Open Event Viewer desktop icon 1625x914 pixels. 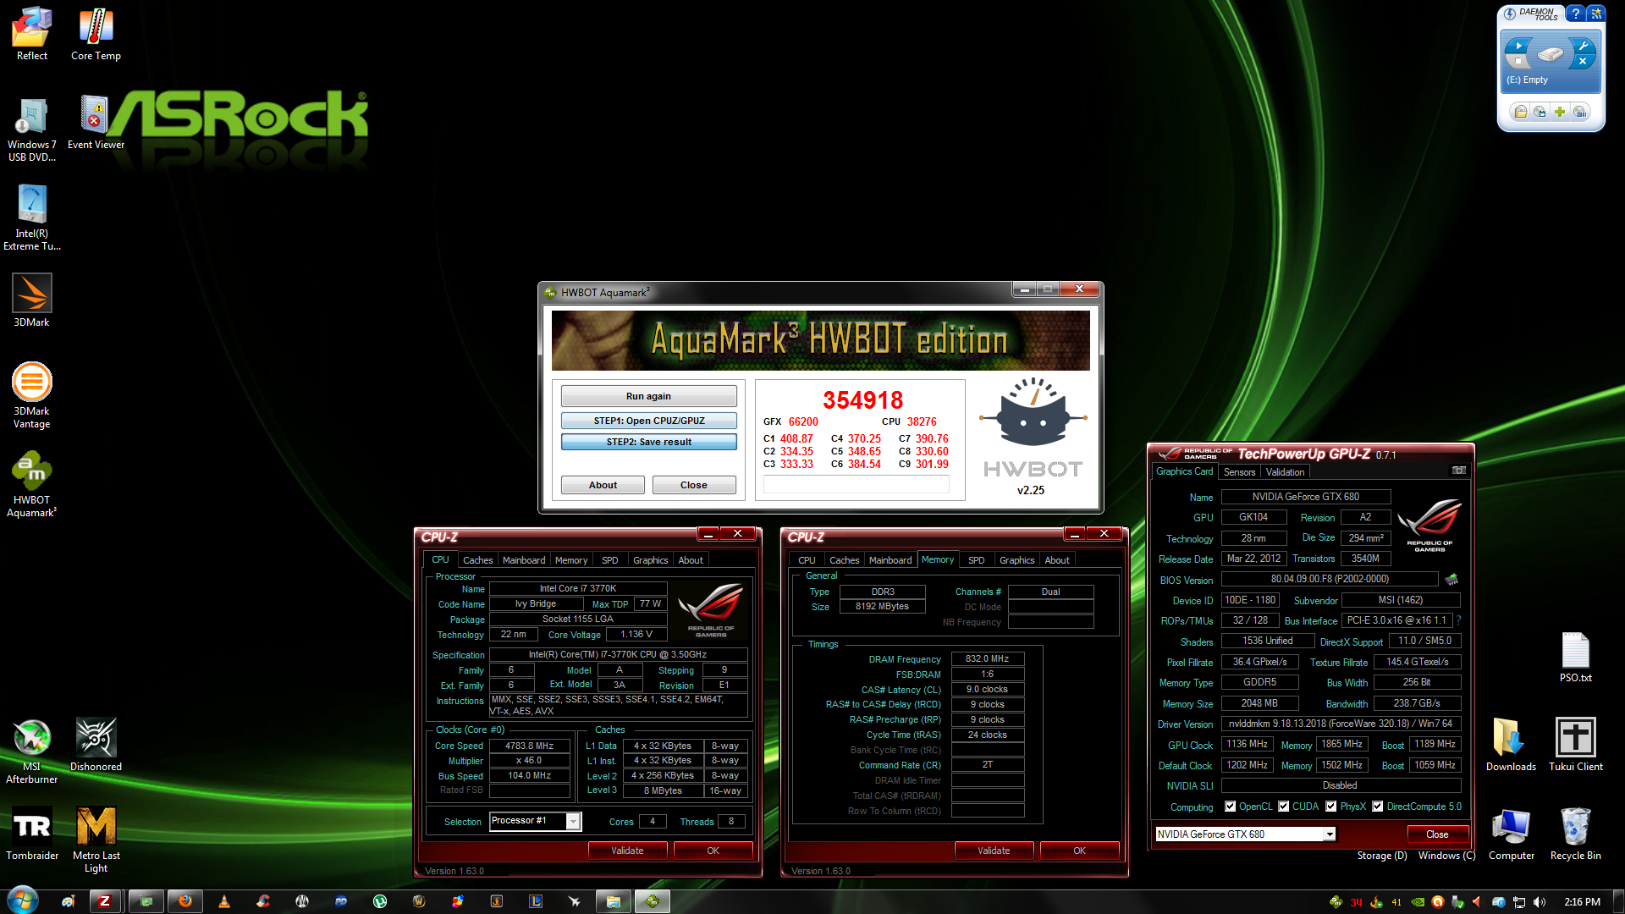pos(96,123)
